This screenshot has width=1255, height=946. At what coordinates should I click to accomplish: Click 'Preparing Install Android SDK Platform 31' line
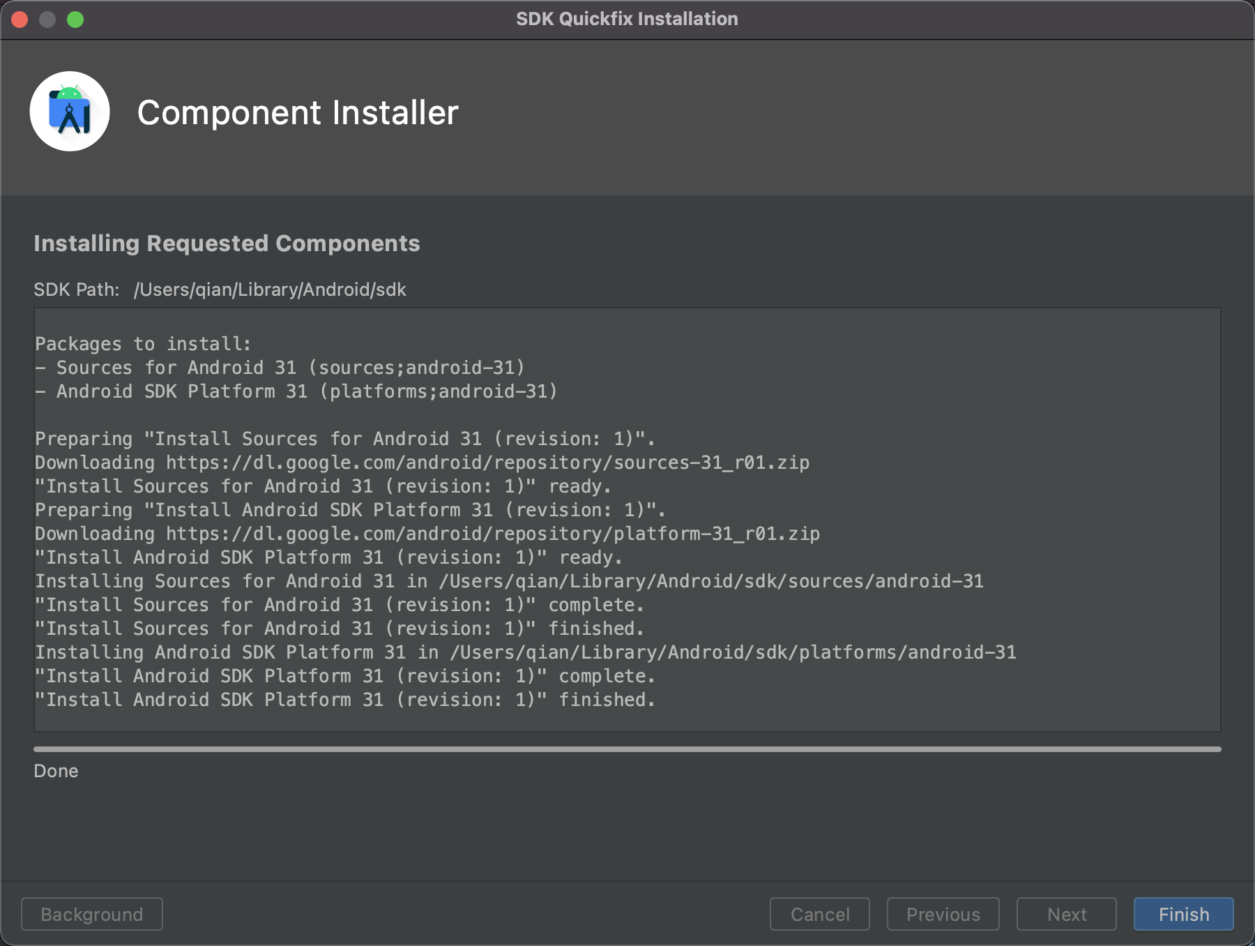[x=351, y=510]
